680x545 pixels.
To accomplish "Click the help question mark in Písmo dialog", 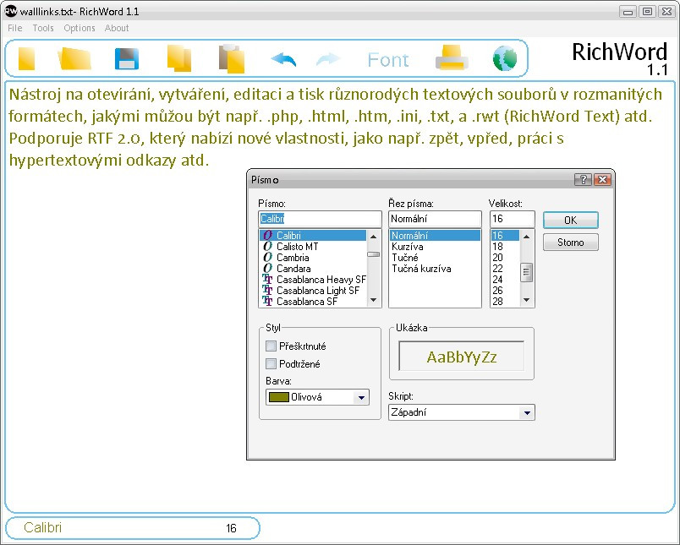I will tap(583, 179).
